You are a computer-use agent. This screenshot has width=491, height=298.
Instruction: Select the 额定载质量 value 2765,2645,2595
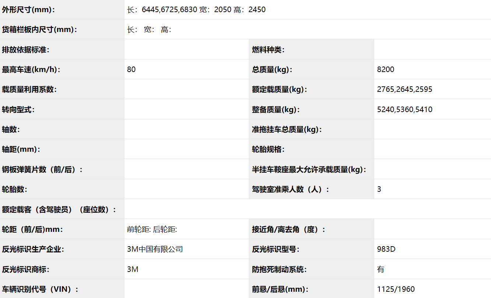[404, 89]
